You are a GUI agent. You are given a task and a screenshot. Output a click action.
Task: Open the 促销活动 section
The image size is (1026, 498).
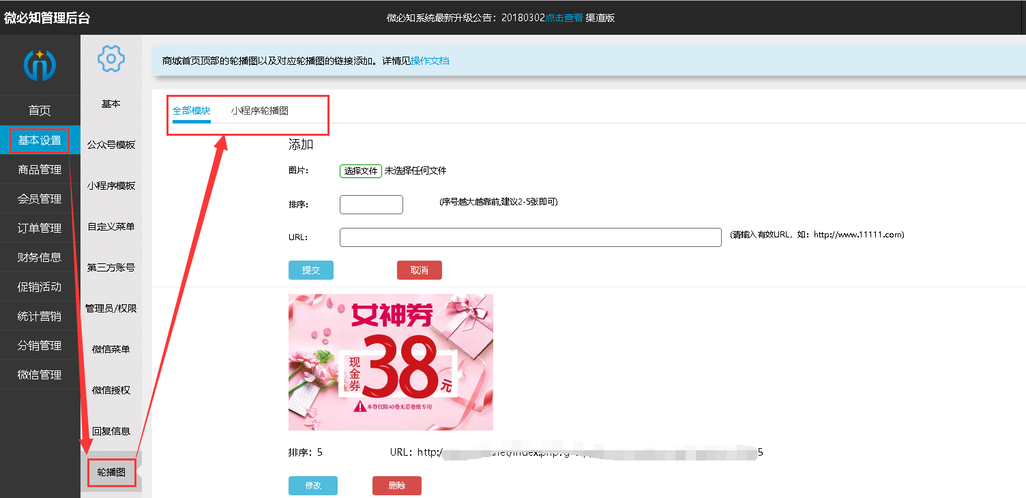40,287
